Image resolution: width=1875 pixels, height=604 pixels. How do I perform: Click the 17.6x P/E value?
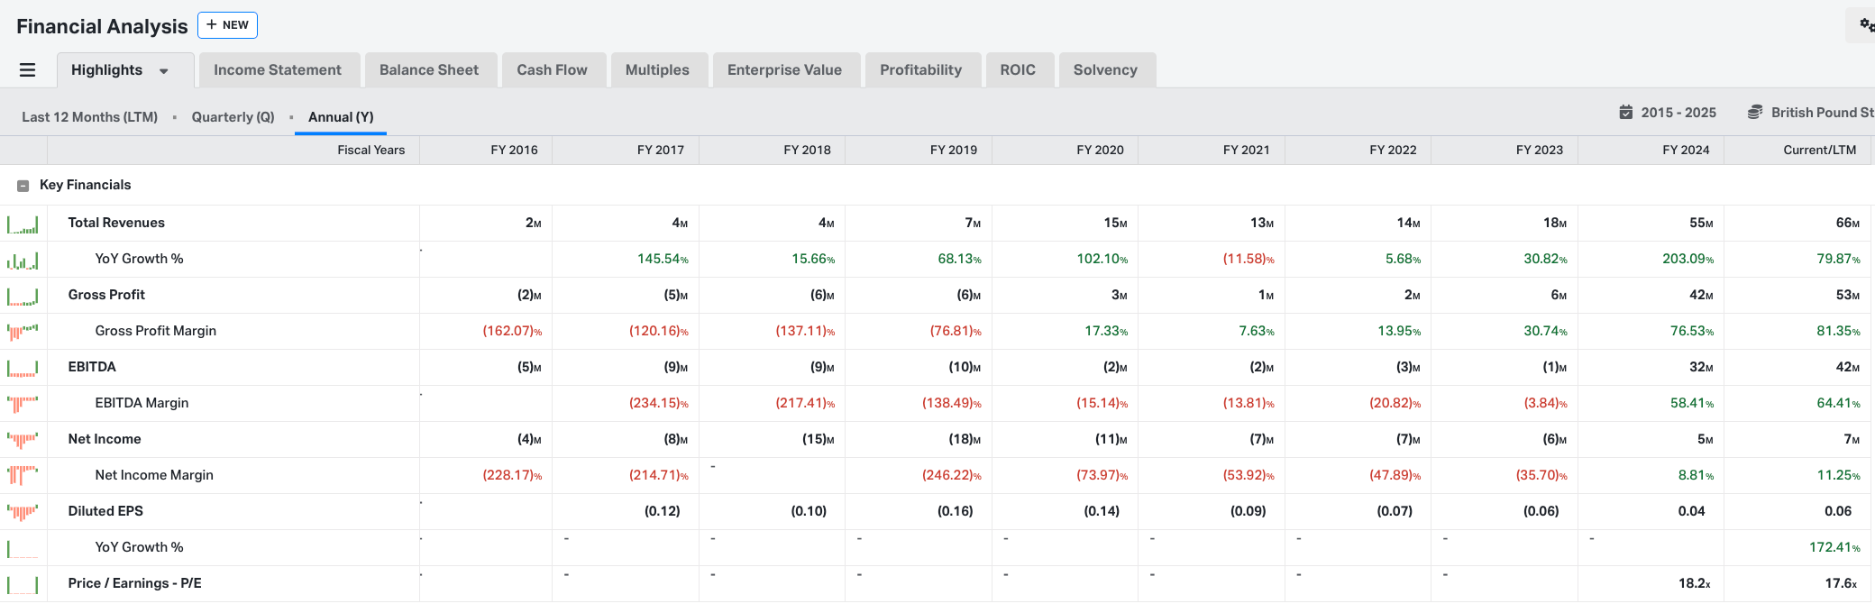coord(1841,583)
